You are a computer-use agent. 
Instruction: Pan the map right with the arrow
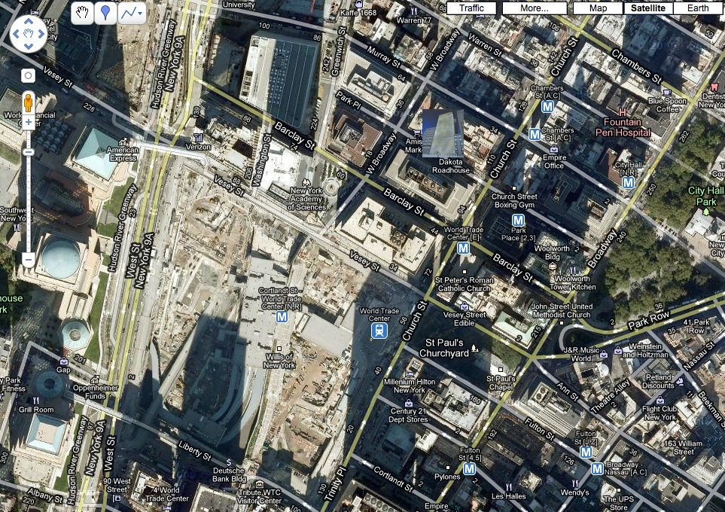[41, 34]
